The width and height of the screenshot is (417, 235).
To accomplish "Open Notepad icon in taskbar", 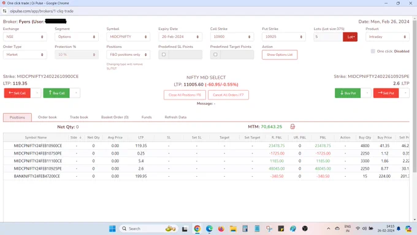I will coord(257,229).
